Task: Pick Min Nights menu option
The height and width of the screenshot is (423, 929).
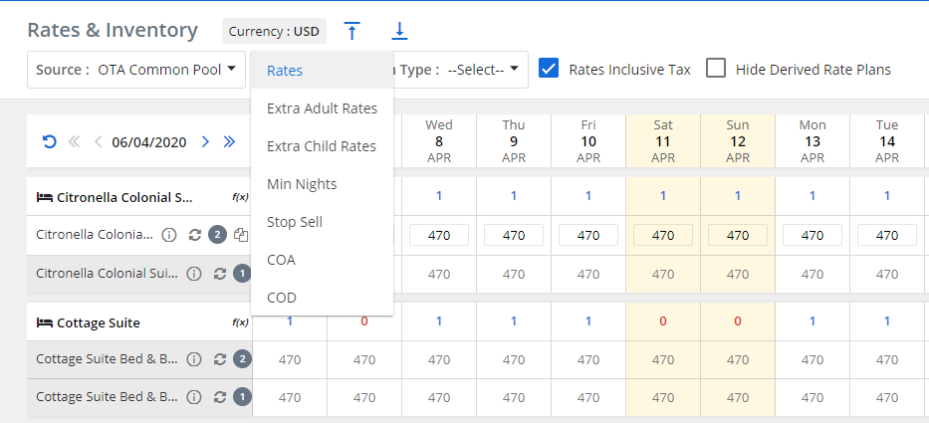Action: pos(302,184)
